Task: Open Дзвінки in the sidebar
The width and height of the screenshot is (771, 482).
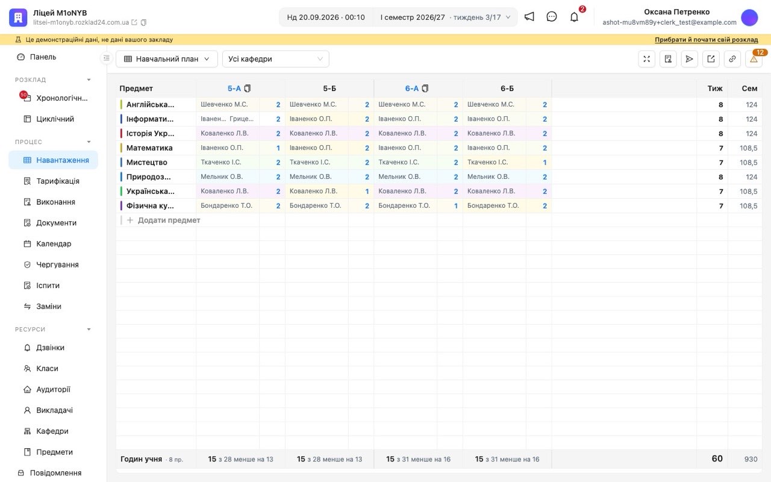Action: click(x=53, y=348)
